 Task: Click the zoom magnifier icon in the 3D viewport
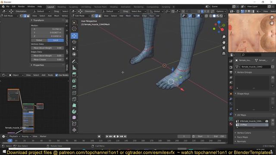click(224, 37)
